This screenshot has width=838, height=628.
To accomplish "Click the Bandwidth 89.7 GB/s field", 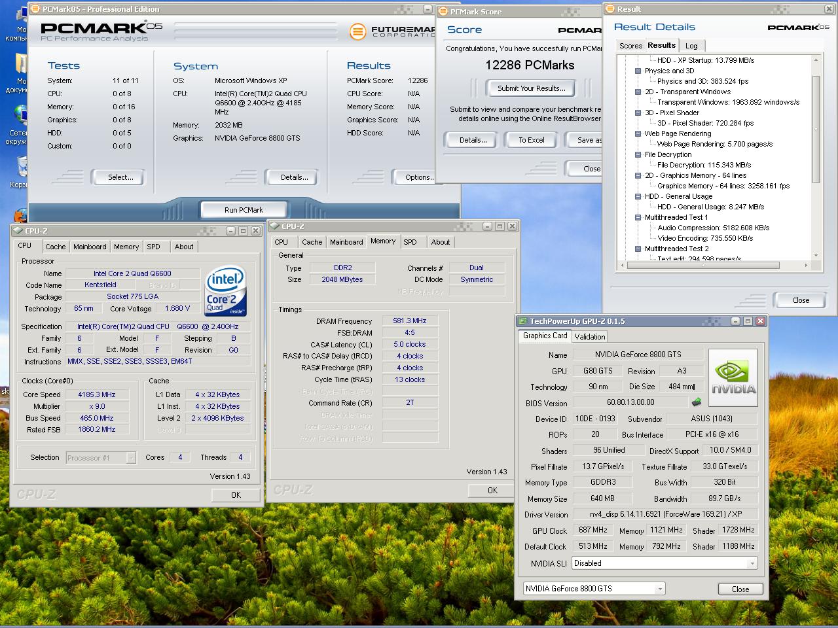I will click(x=725, y=498).
